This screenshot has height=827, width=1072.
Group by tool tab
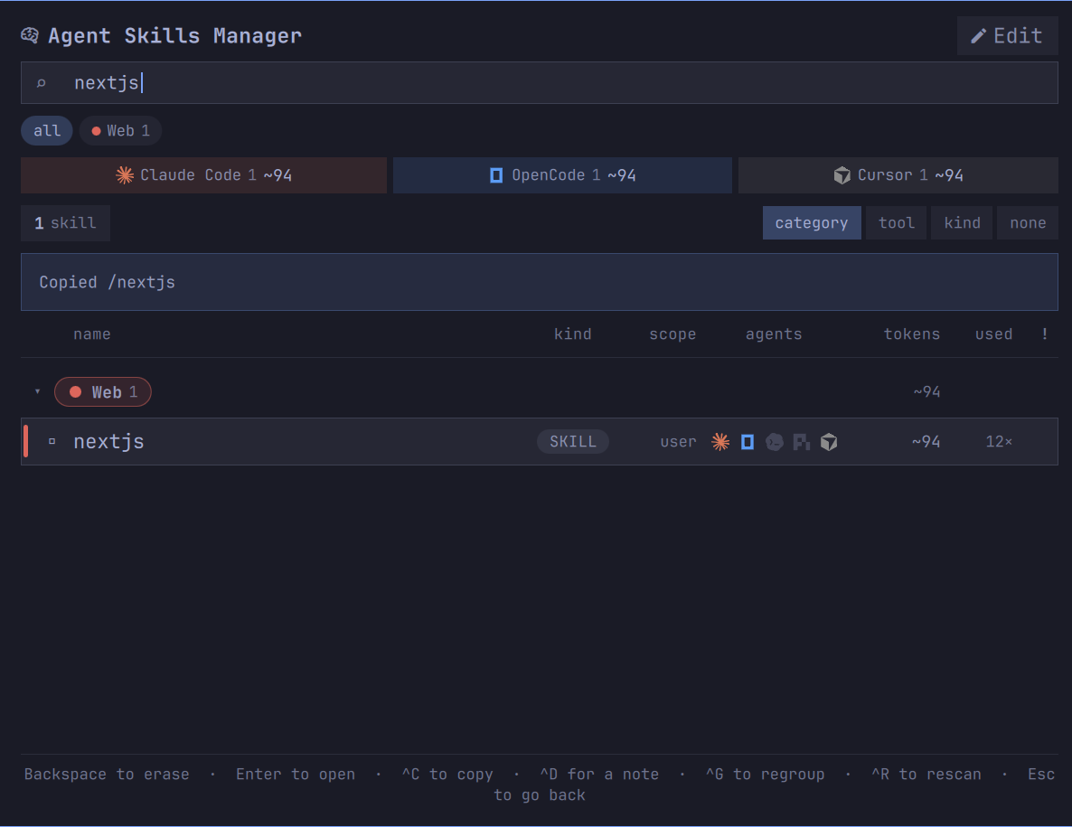pyautogui.click(x=897, y=223)
